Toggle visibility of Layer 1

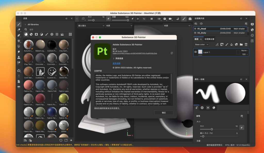196,52
